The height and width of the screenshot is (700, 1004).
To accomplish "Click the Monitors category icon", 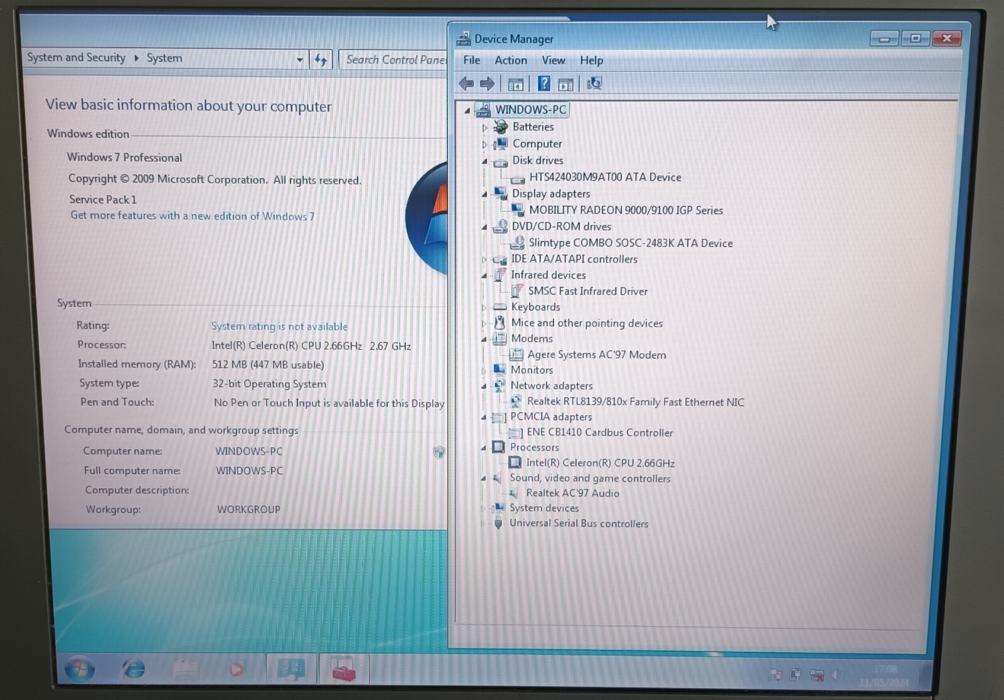I will tap(499, 369).
